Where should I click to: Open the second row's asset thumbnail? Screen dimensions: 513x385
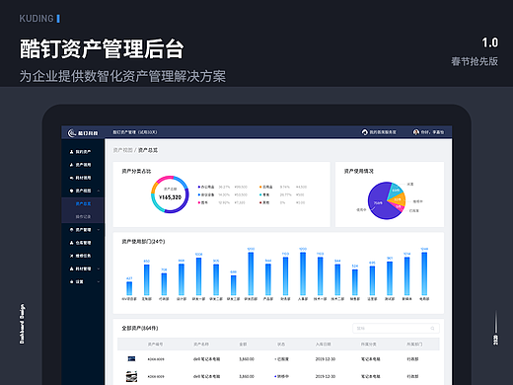(x=131, y=376)
